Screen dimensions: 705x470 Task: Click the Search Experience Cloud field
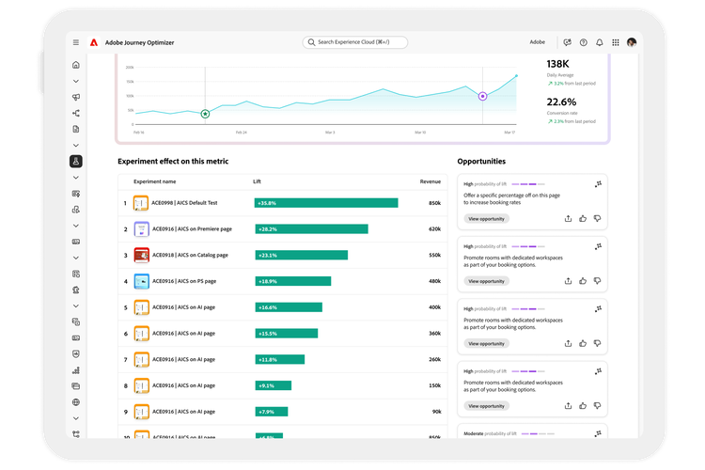click(354, 42)
